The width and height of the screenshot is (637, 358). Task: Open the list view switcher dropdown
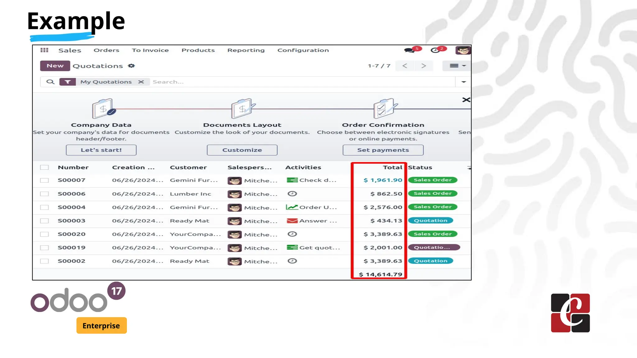click(x=457, y=66)
